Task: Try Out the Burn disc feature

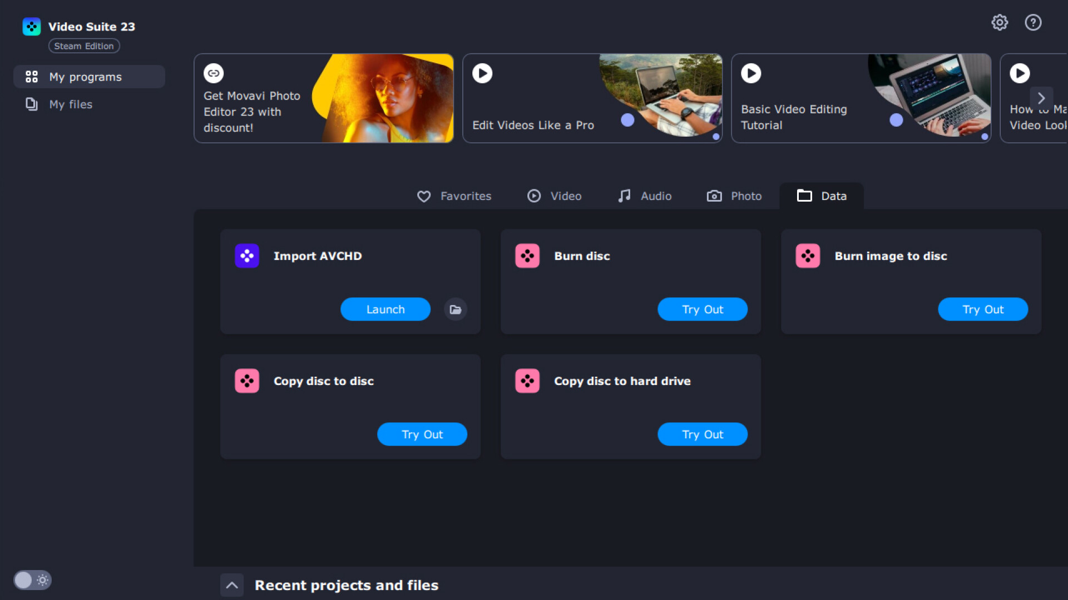Action: [x=703, y=308]
